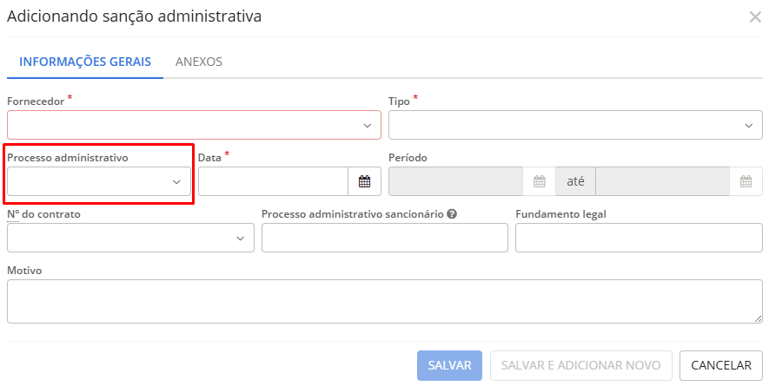Focus the Fundamento legal field

click(x=639, y=238)
